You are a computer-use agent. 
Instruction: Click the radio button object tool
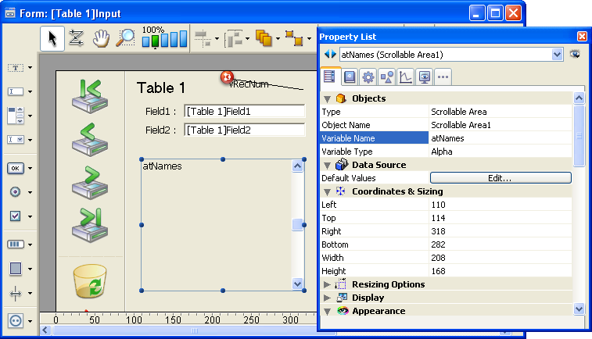click(15, 191)
